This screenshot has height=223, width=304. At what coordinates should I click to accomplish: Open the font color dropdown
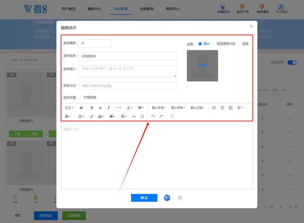(129, 108)
